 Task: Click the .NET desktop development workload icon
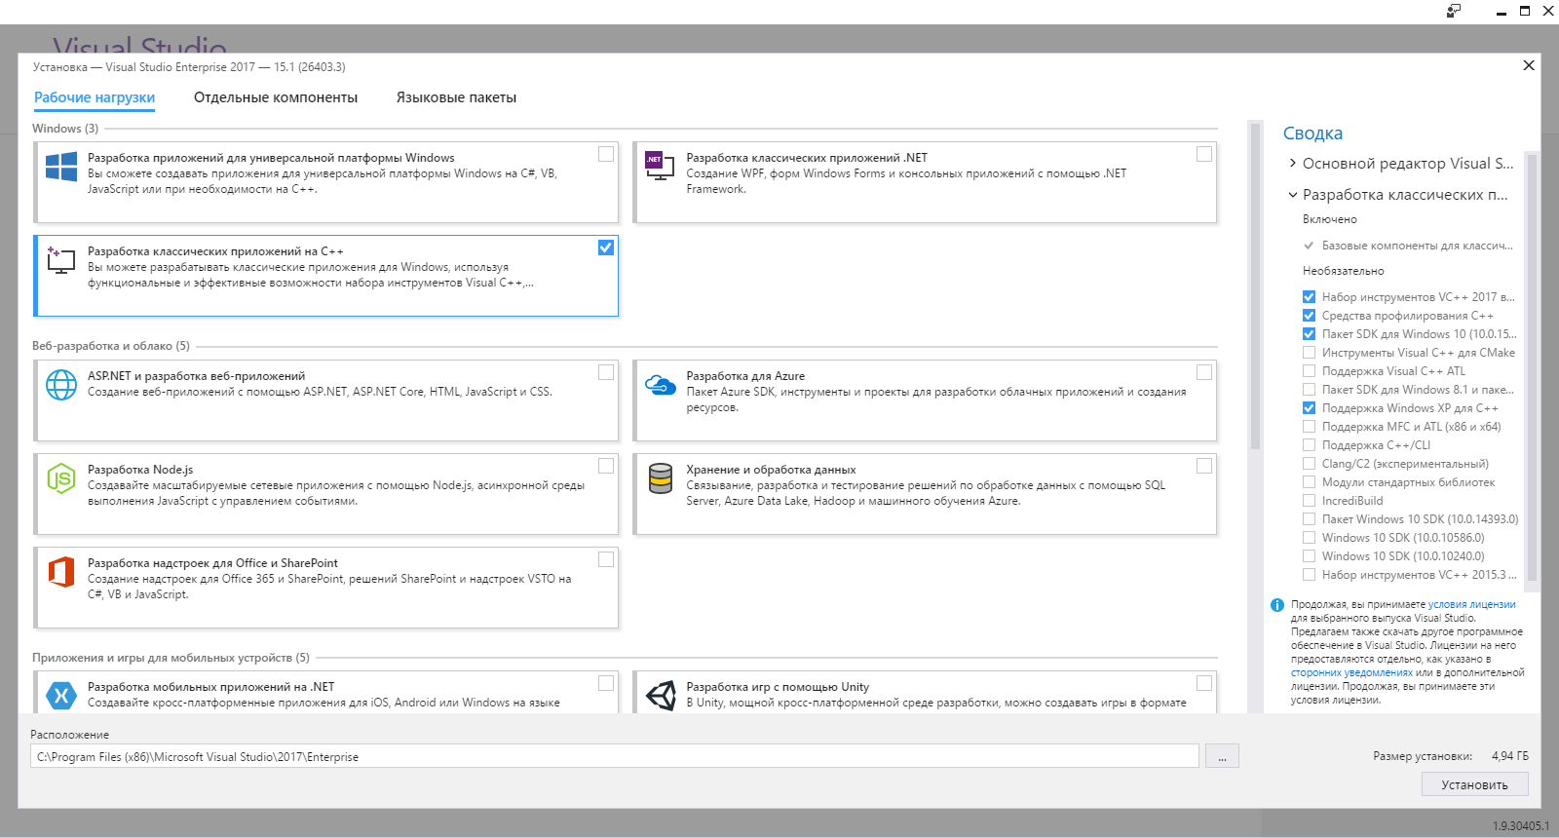[x=660, y=165]
